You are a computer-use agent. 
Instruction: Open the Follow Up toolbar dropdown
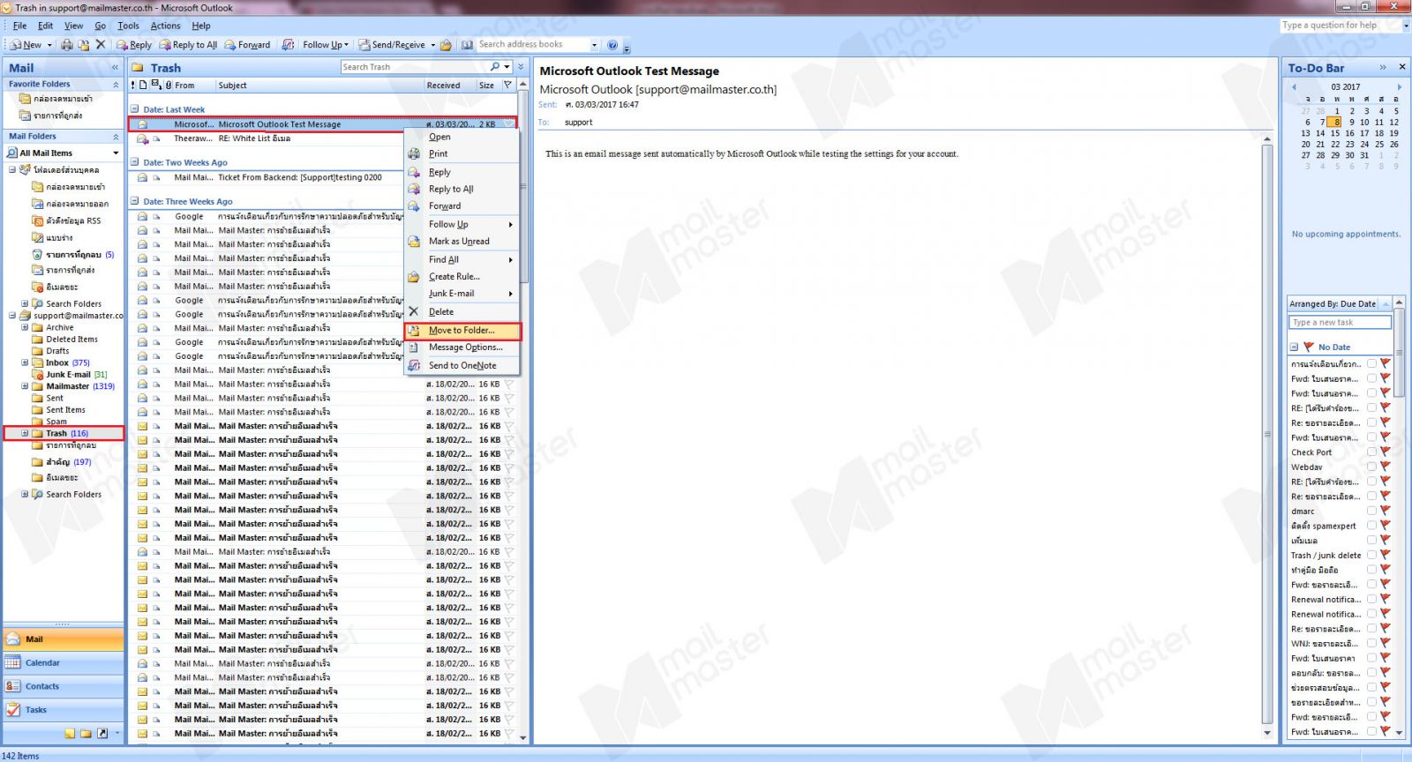tap(325, 44)
